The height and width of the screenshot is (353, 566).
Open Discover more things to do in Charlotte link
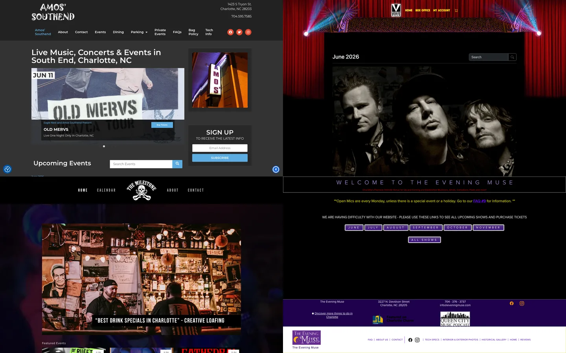tap(333, 315)
